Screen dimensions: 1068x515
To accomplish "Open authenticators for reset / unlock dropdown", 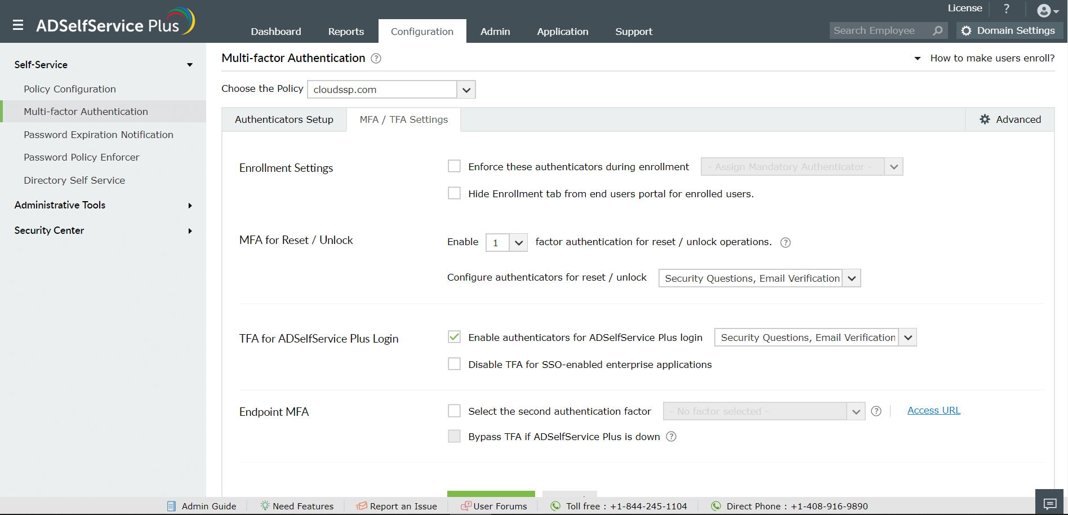I will pyautogui.click(x=759, y=278).
